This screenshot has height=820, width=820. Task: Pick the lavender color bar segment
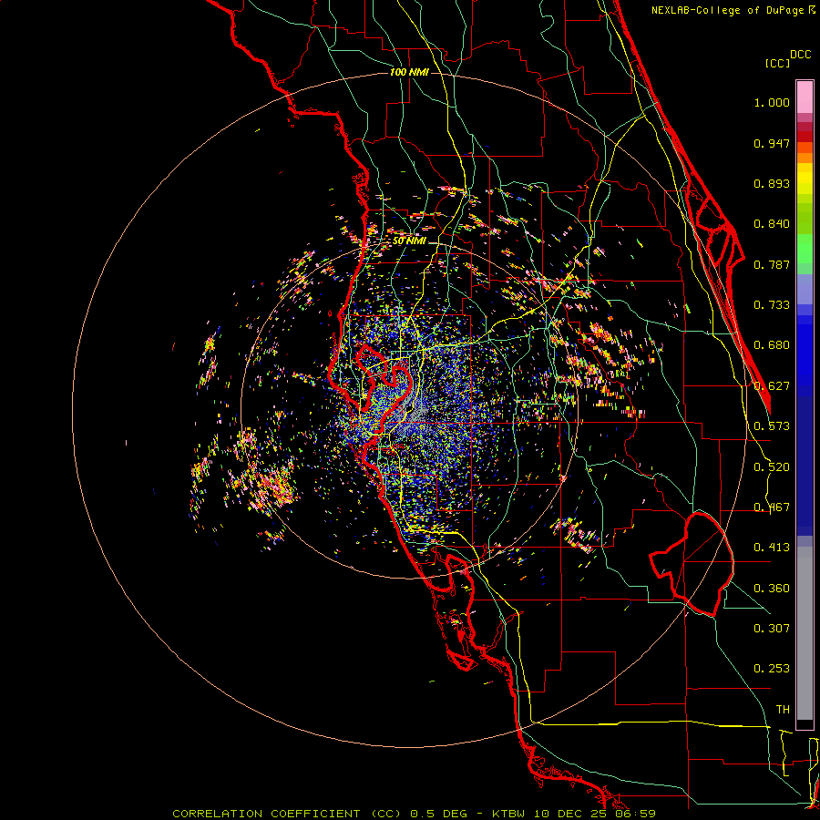[x=805, y=289]
